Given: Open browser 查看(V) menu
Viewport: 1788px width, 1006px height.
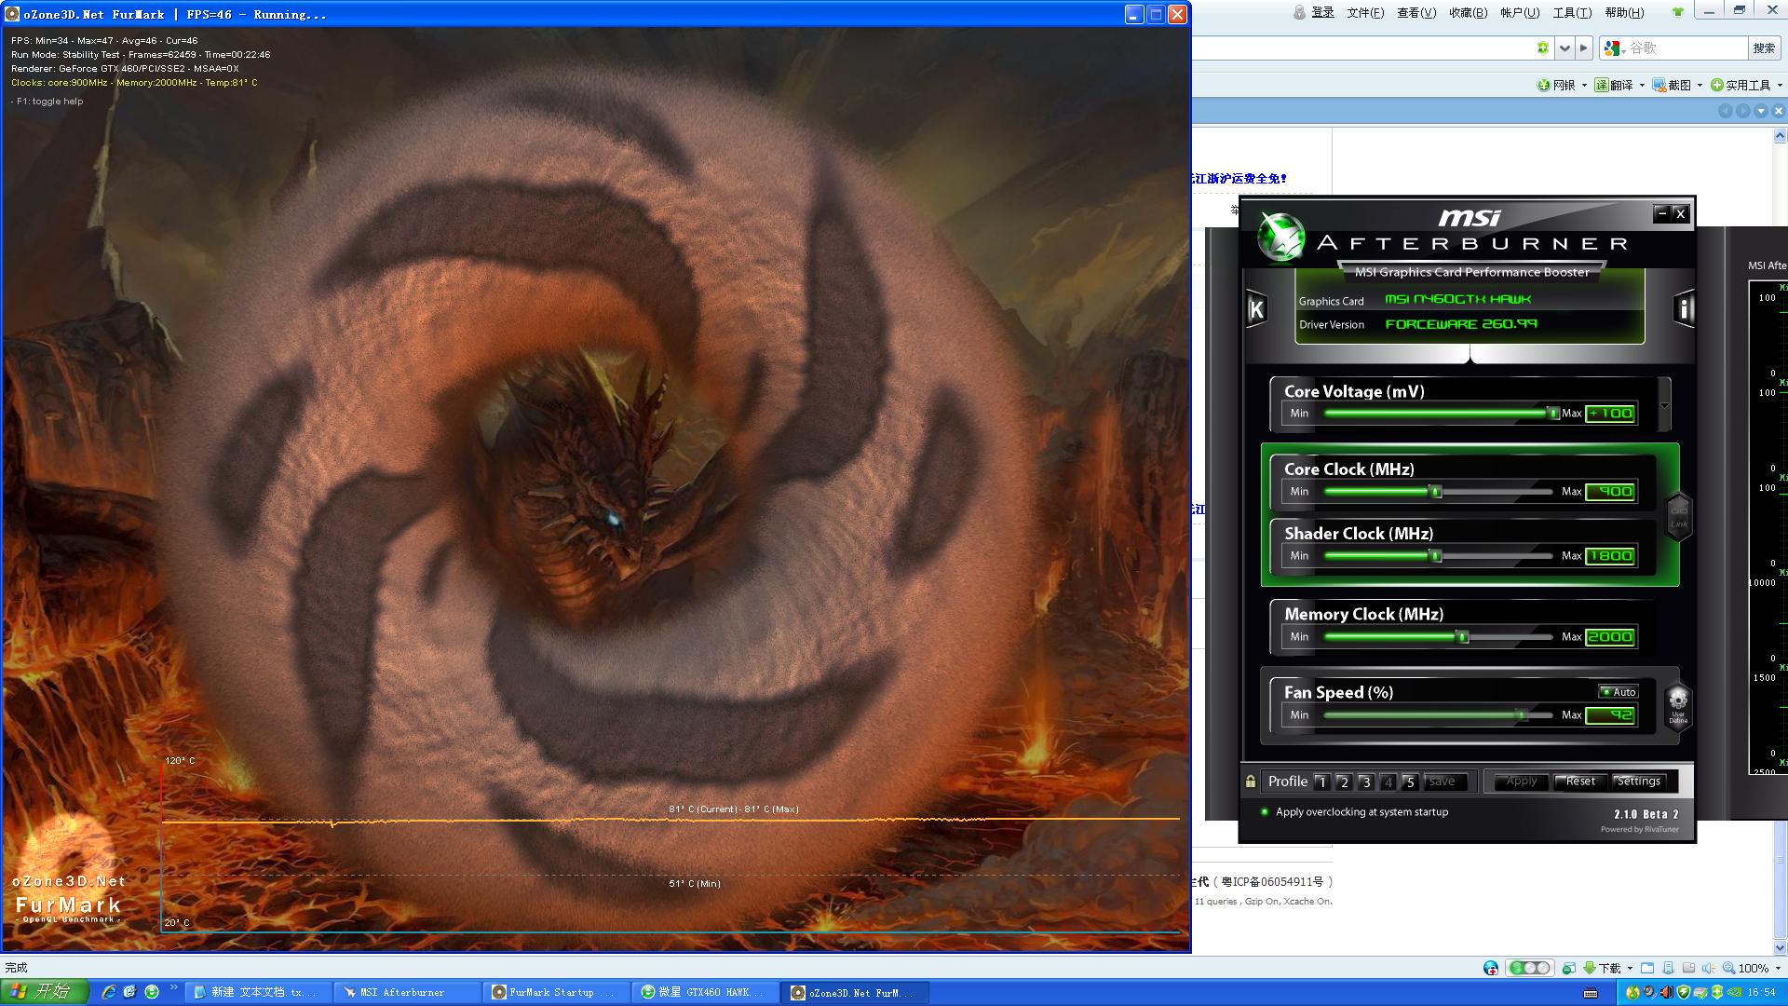Looking at the screenshot, I should [x=1416, y=13].
